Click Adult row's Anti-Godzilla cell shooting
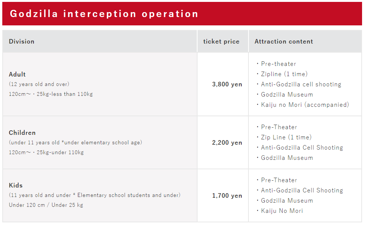 (x=301, y=84)
